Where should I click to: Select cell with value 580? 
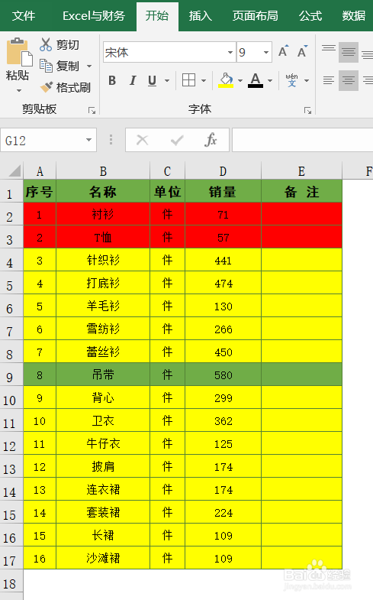coord(223,375)
